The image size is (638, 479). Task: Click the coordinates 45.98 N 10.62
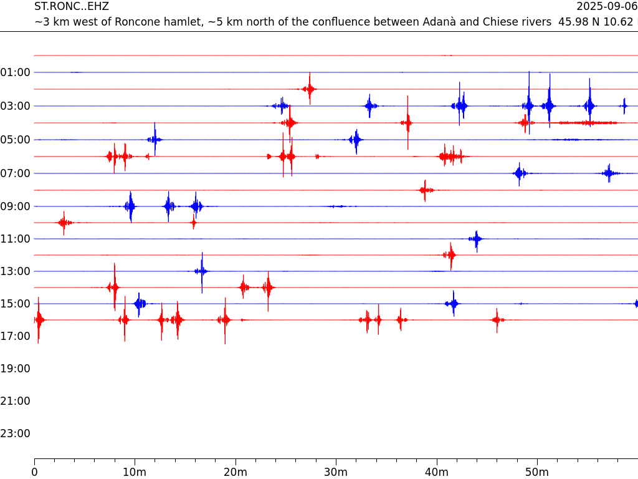(x=596, y=22)
